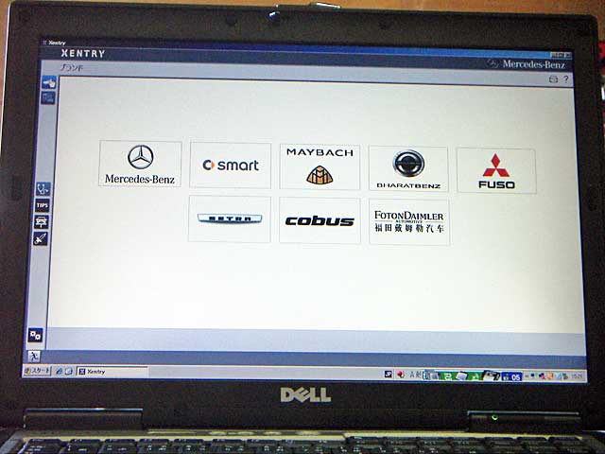Viewport: 605px width, 454px height.
Task: Choose the cobus brand tile
Action: tap(320, 220)
